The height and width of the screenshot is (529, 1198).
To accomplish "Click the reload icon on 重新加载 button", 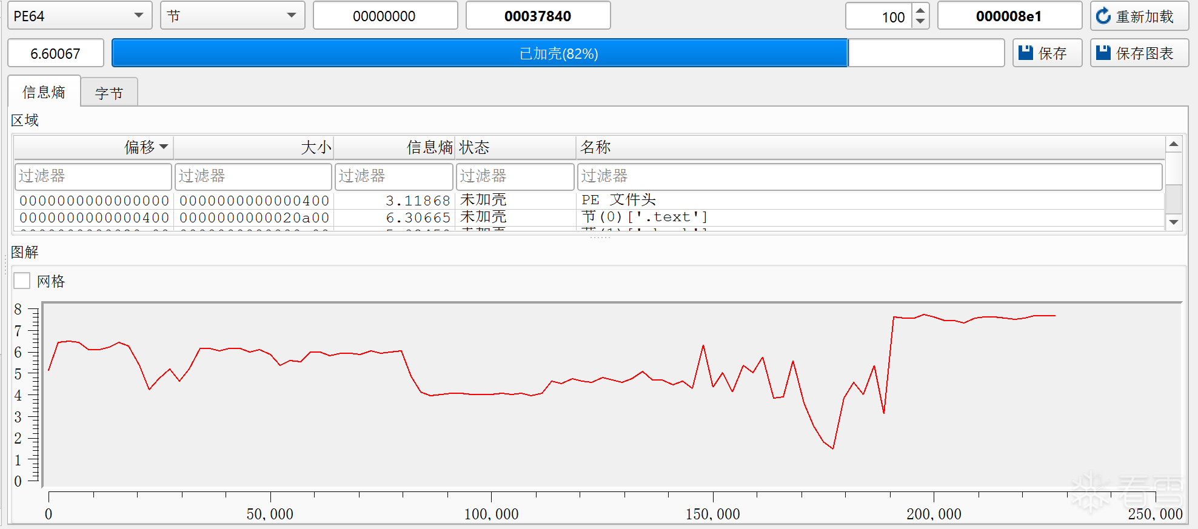I will [1103, 16].
